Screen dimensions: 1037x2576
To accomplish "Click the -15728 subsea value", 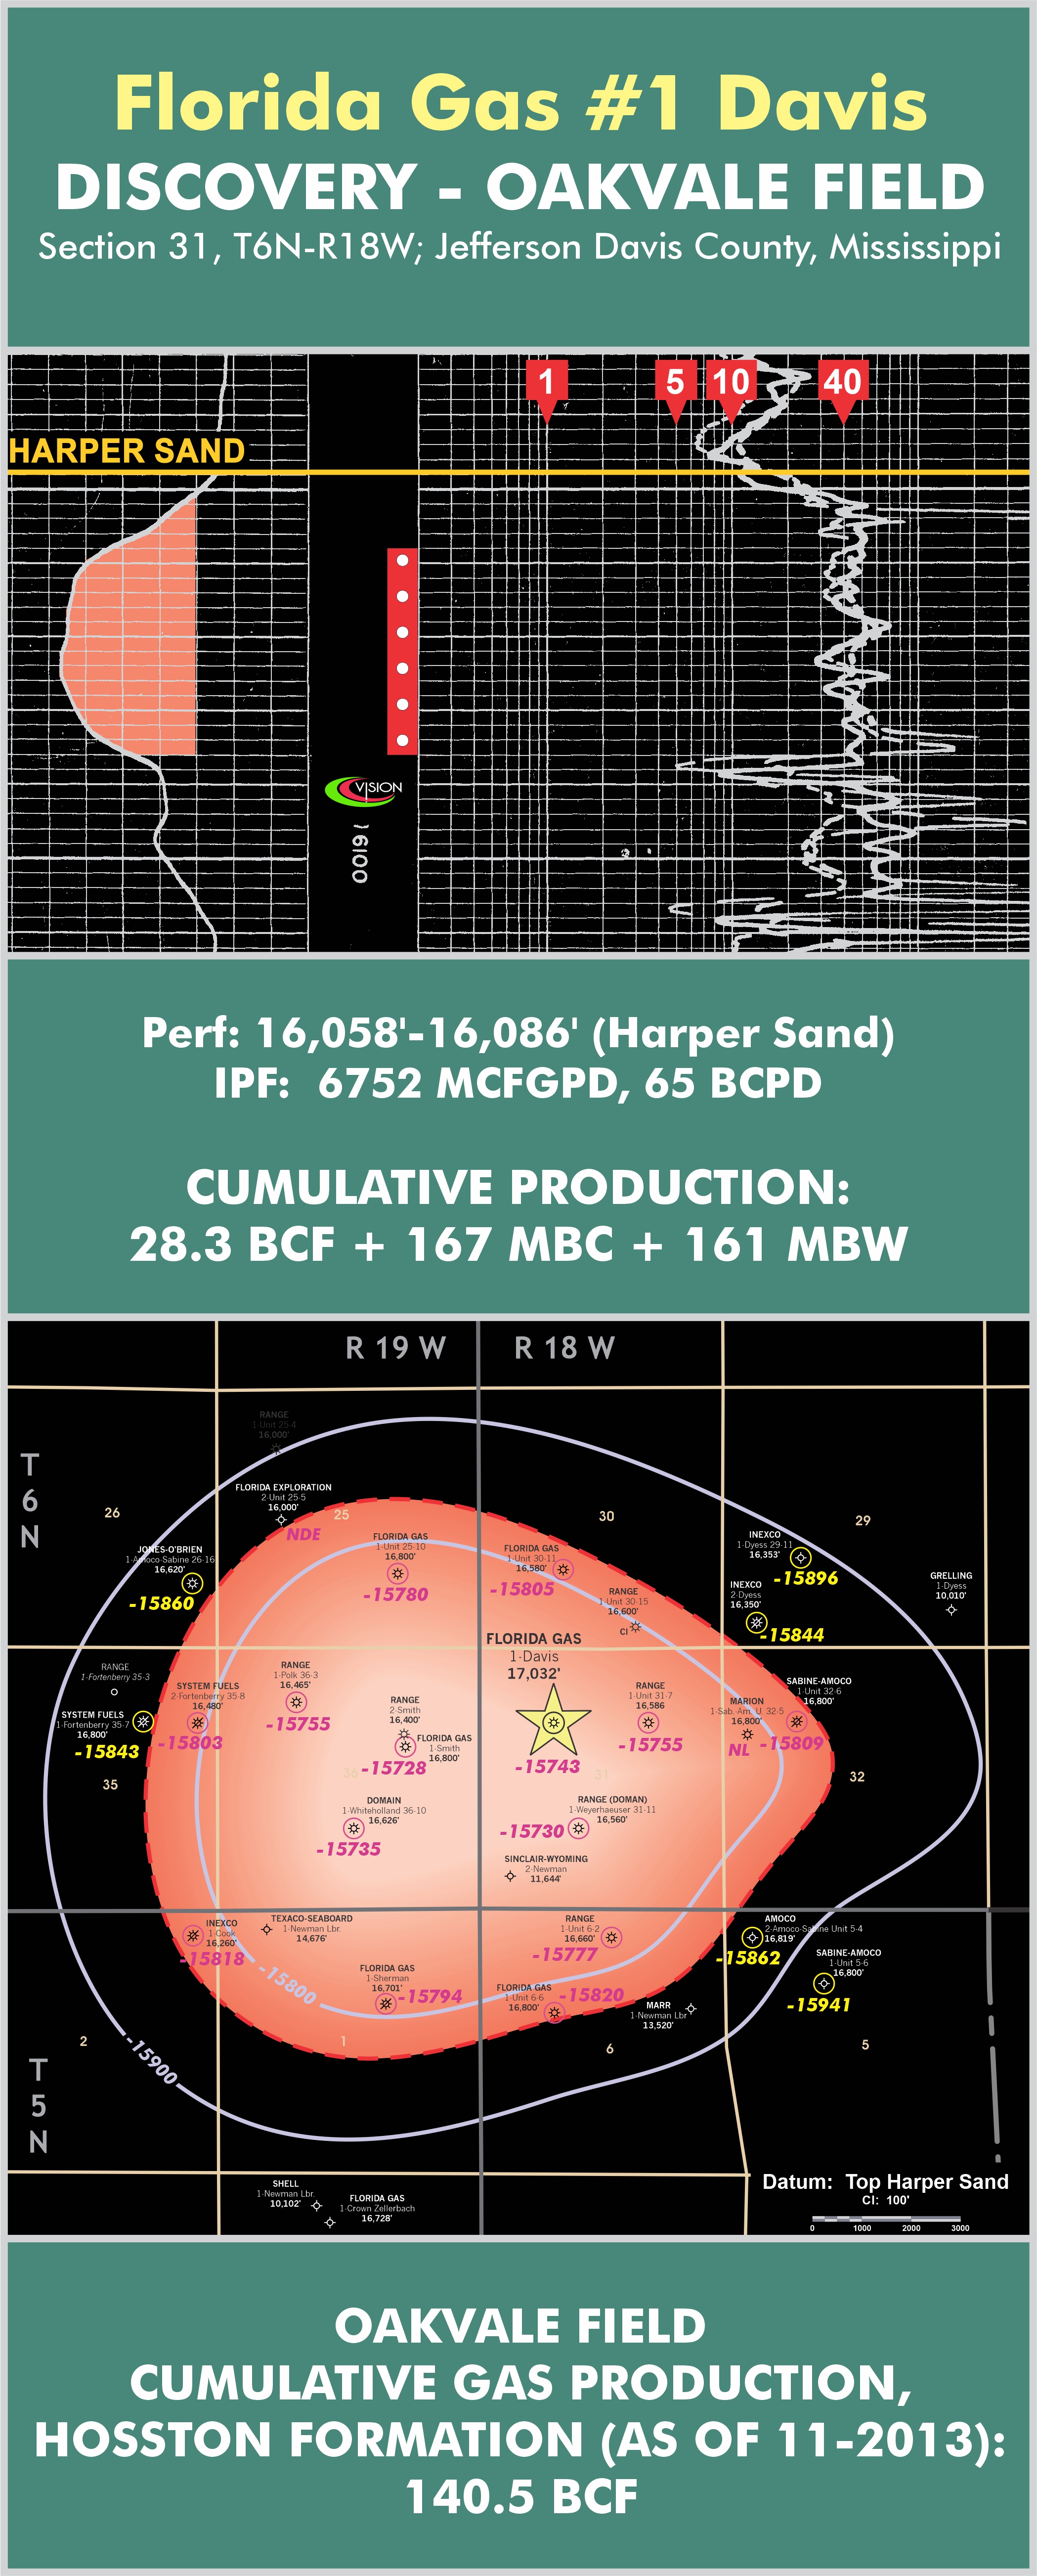I will [393, 1768].
